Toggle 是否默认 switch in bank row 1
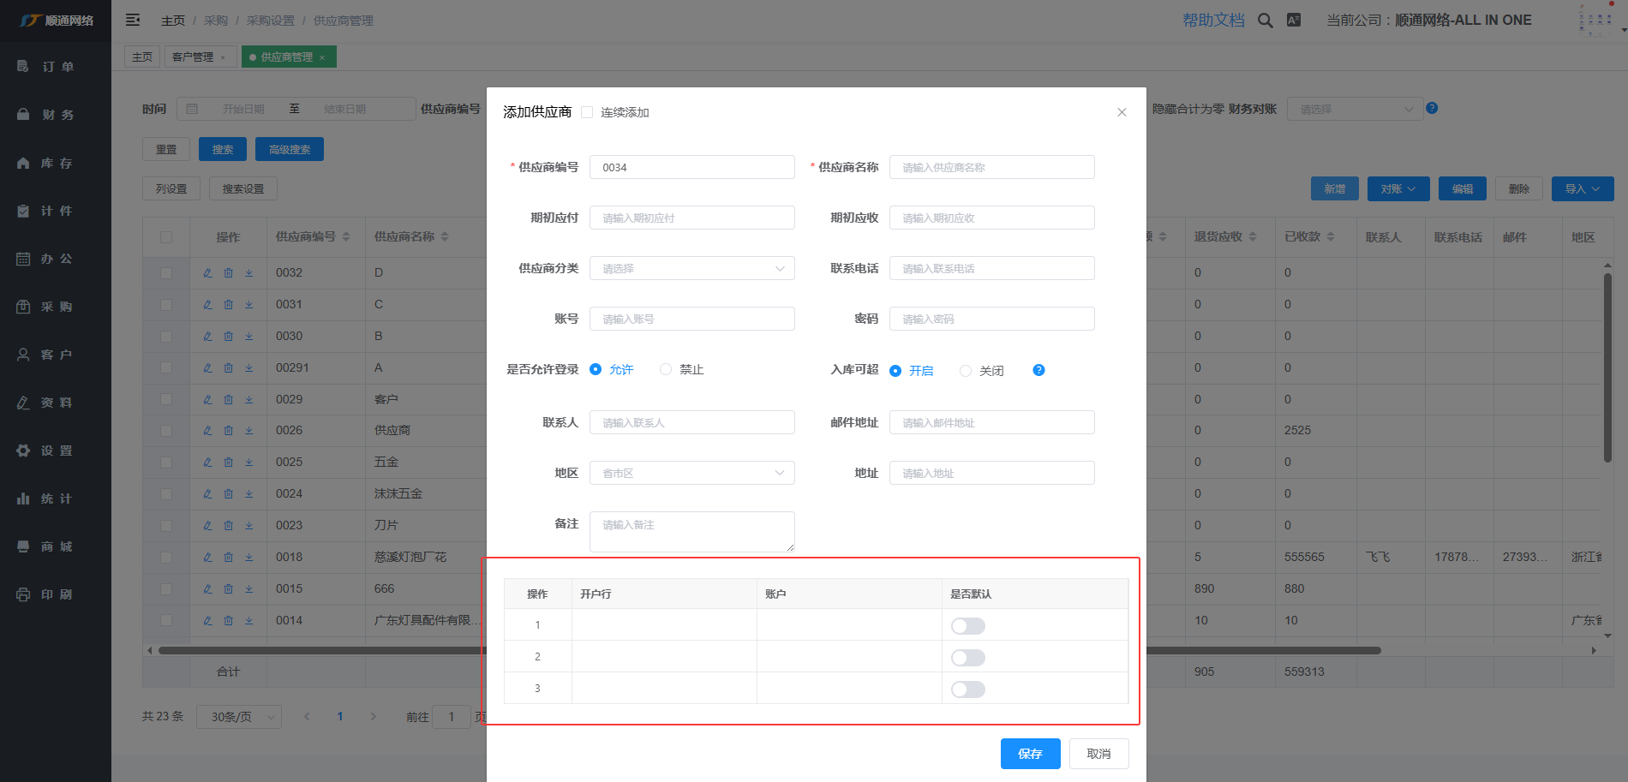1628x782 pixels. (x=968, y=626)
